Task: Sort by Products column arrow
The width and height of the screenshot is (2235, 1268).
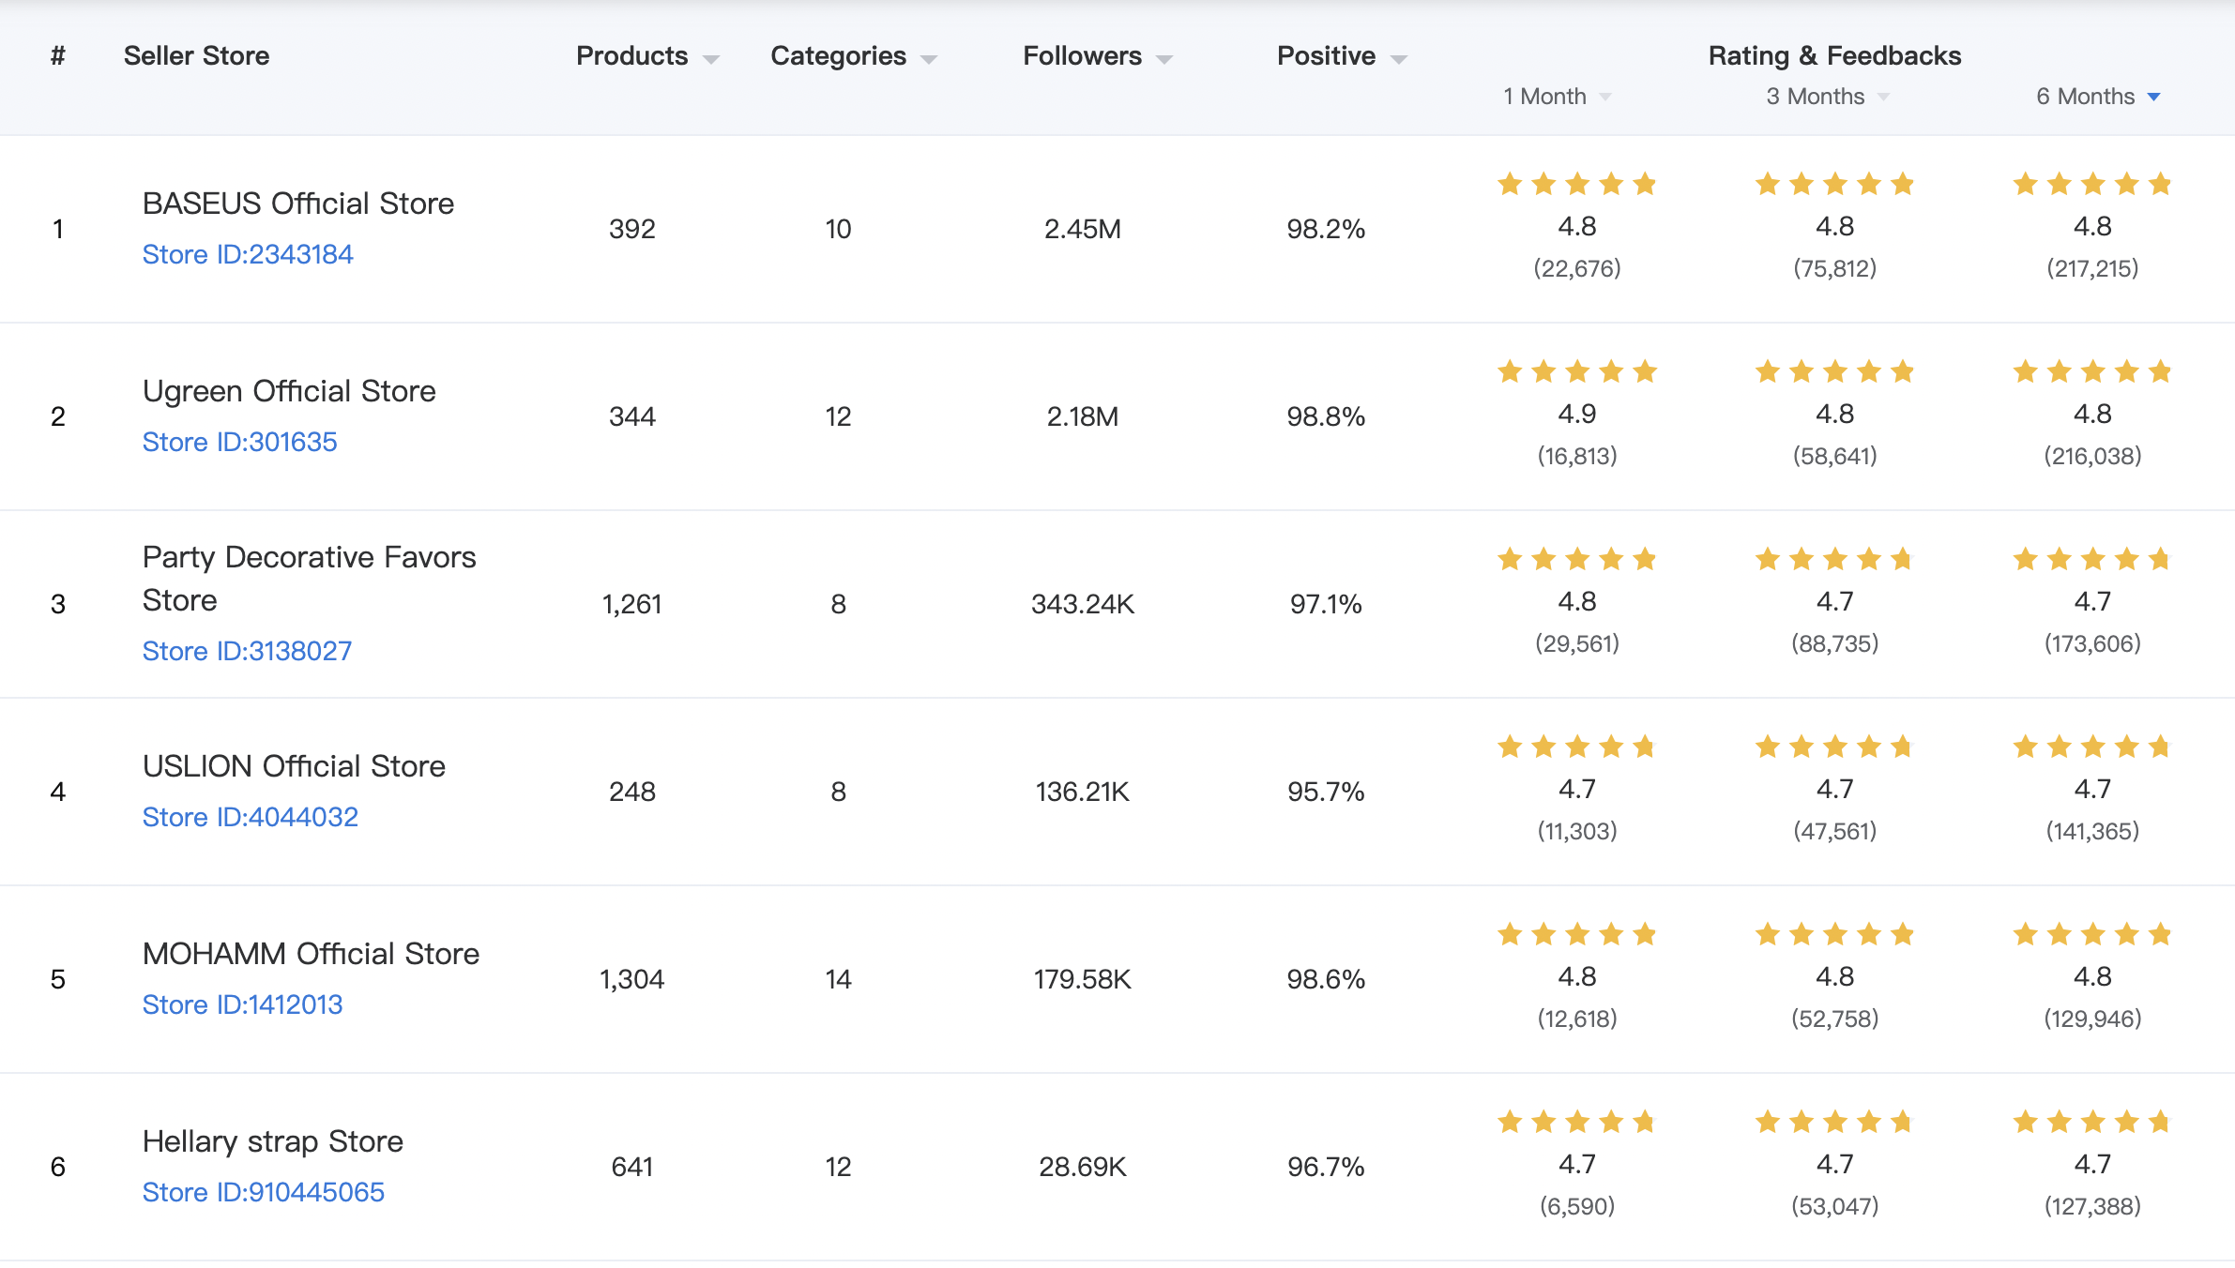Action: 711,59
